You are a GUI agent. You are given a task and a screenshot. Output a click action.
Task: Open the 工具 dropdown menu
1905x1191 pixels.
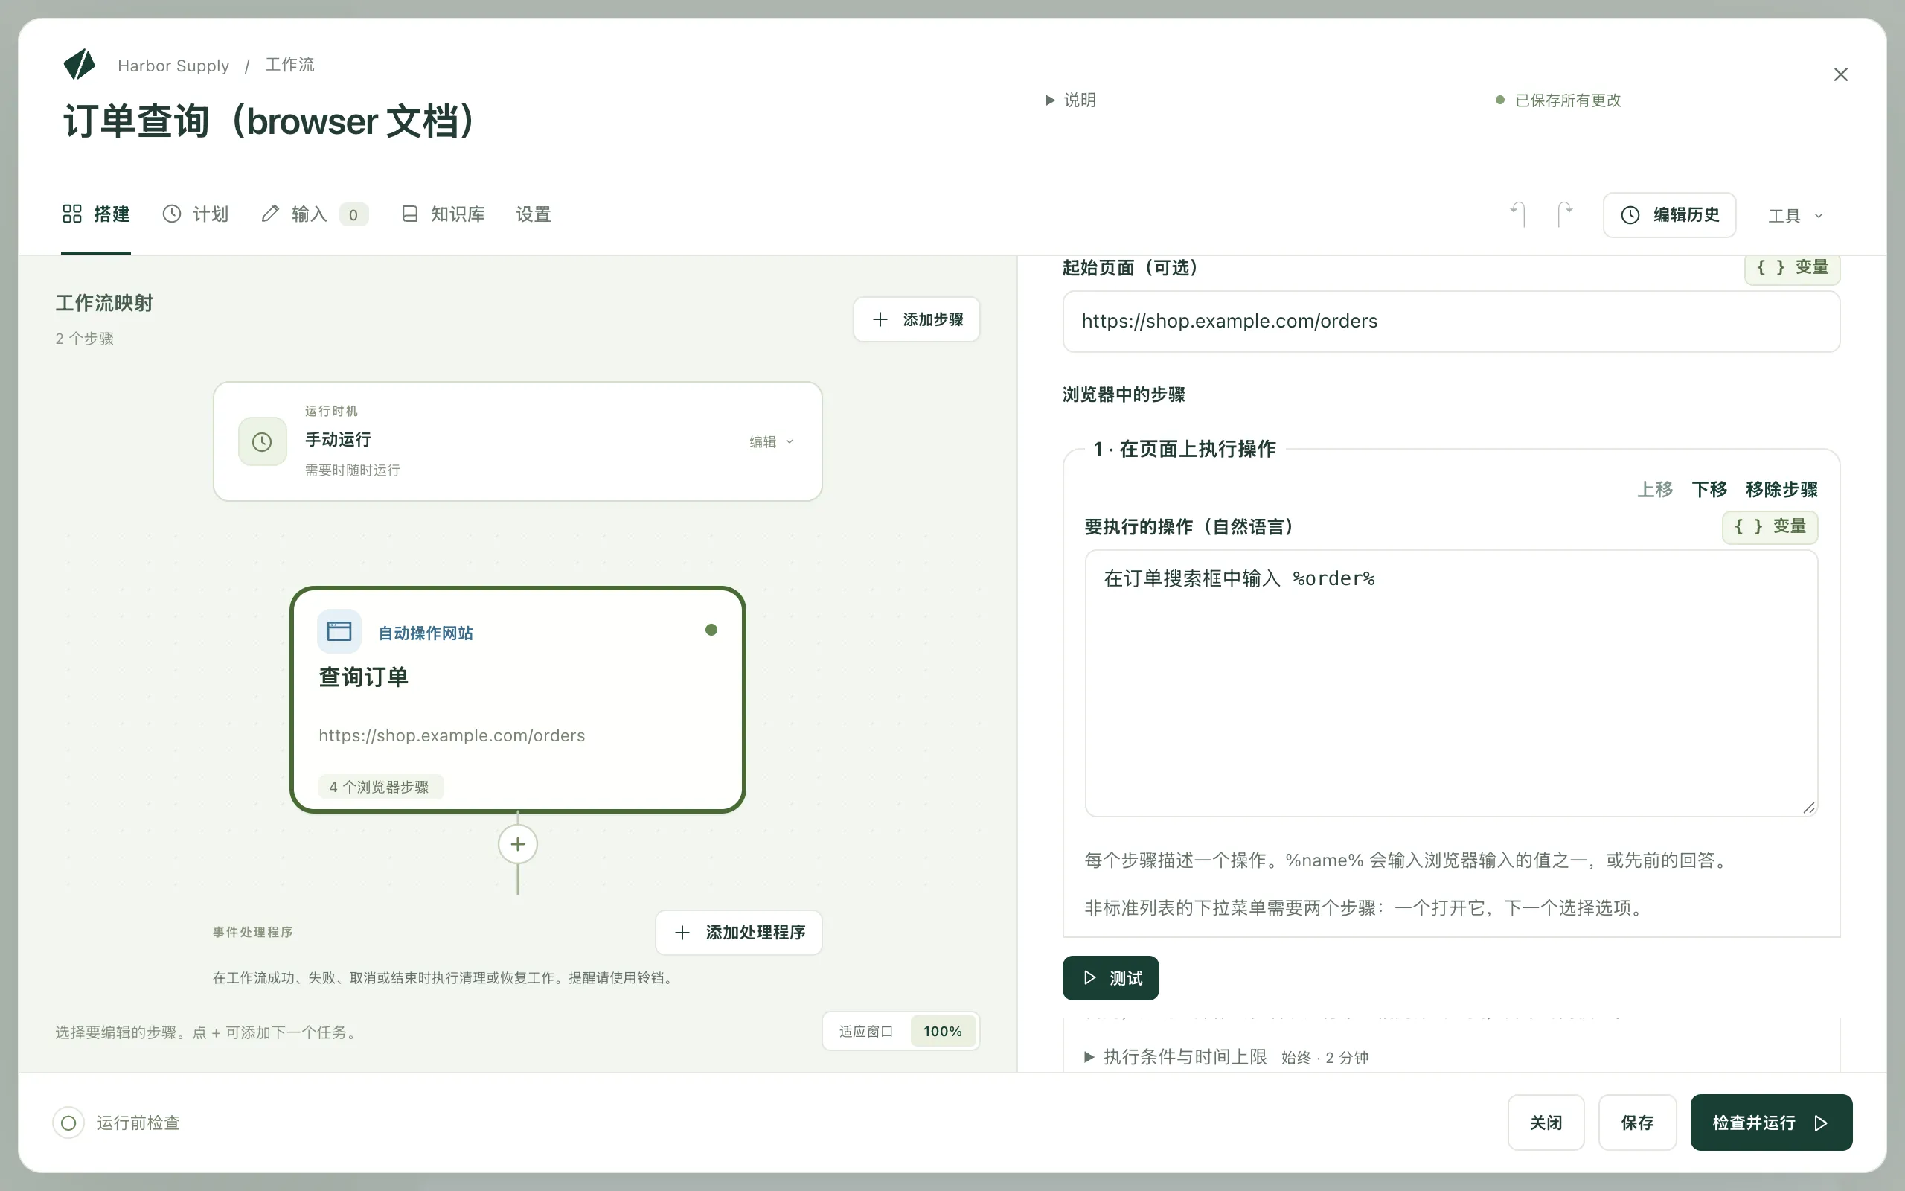1796,216
